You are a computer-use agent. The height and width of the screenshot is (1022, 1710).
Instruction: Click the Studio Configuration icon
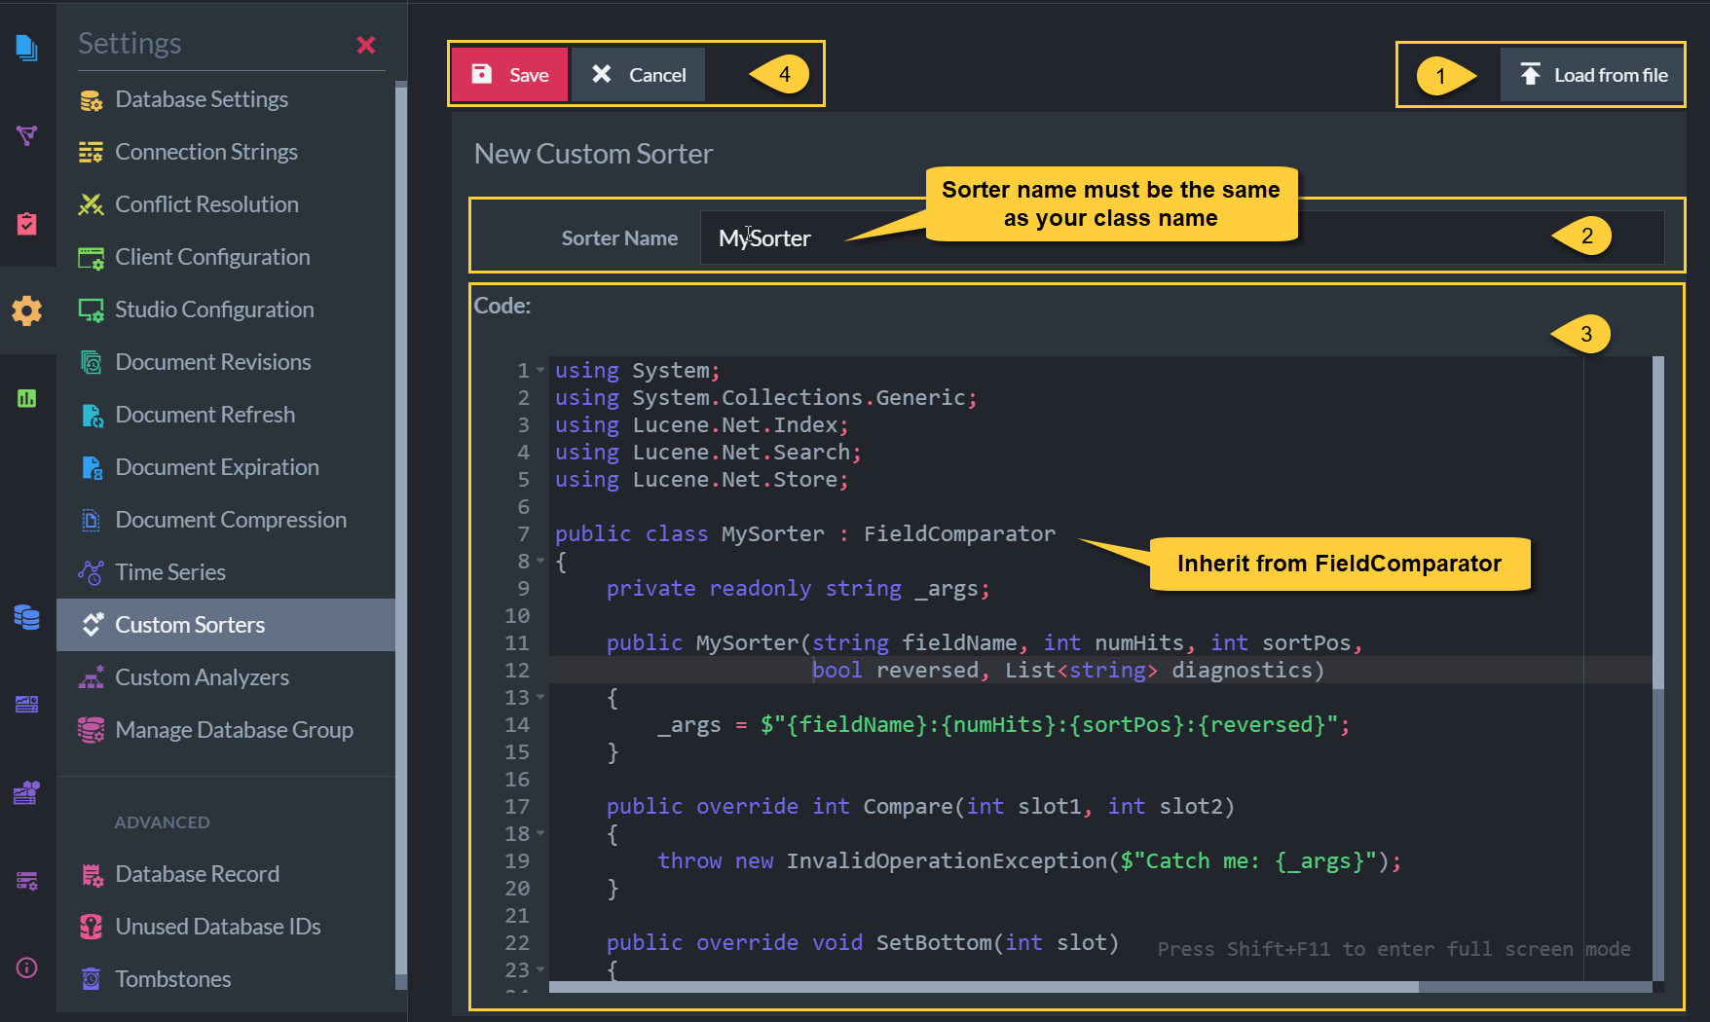point(92,310)
